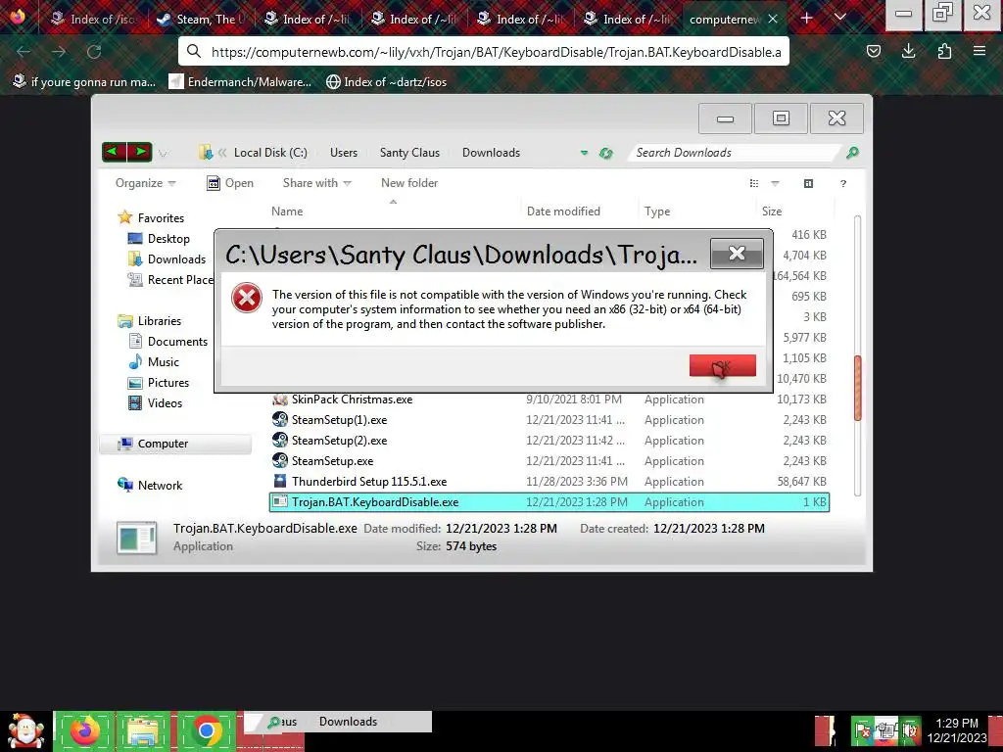This screenshot has width=1003, height=752.
Task: Open the Santa Start button
Action: click(x=24, y=730)
